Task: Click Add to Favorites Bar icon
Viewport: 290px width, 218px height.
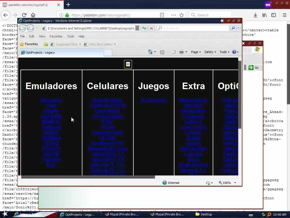Action: tap(46, 44)
